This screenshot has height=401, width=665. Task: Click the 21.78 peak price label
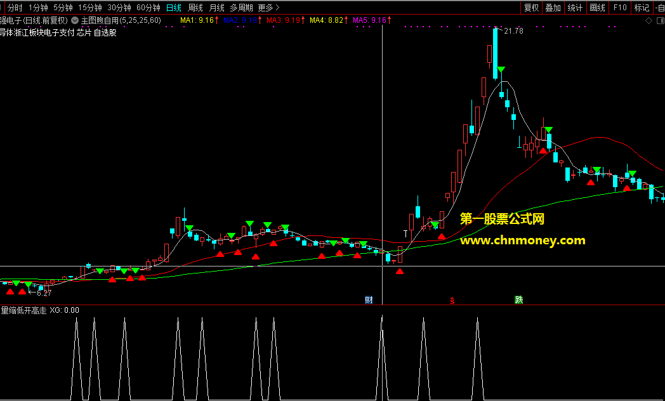513,31
